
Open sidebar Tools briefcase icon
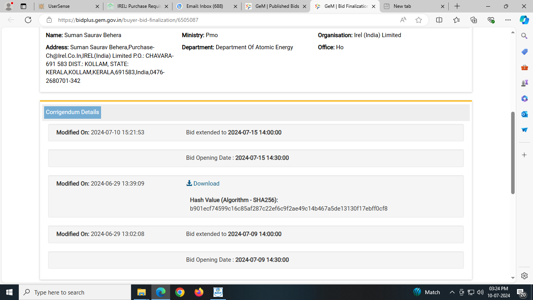524,67
